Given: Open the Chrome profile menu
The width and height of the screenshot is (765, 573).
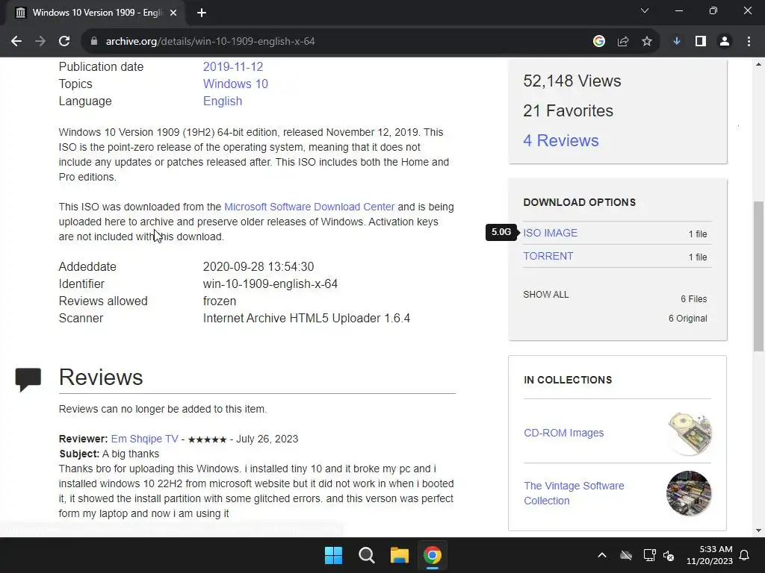Looking at the screenshot, I should point(725,42).
